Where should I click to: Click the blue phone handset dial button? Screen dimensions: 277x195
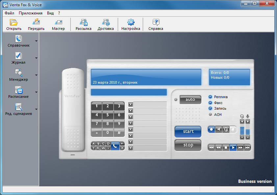115,146
